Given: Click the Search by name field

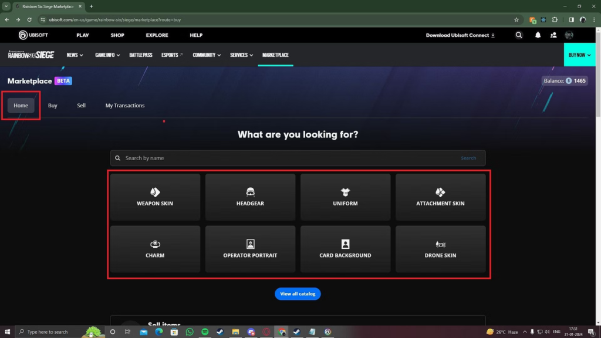Looking at the screenshot, I should click(288, 158).
